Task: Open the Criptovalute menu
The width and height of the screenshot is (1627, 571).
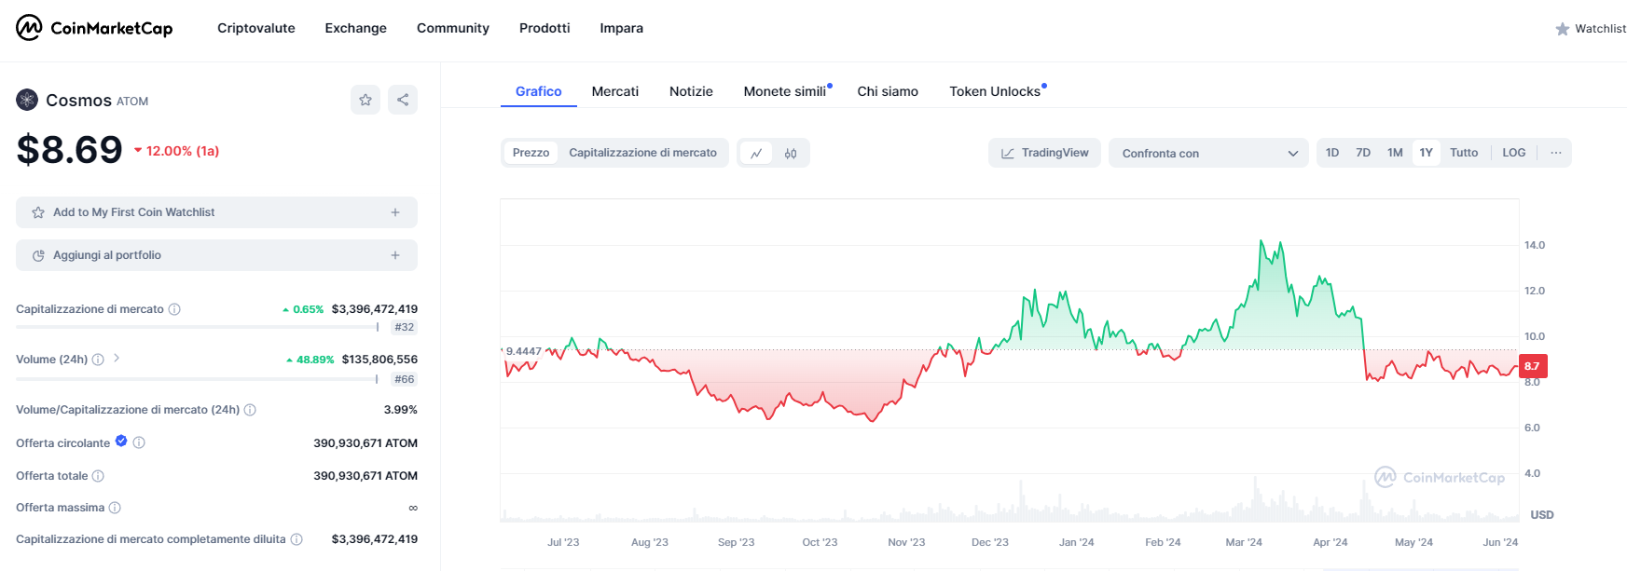Action: [255, 28]
